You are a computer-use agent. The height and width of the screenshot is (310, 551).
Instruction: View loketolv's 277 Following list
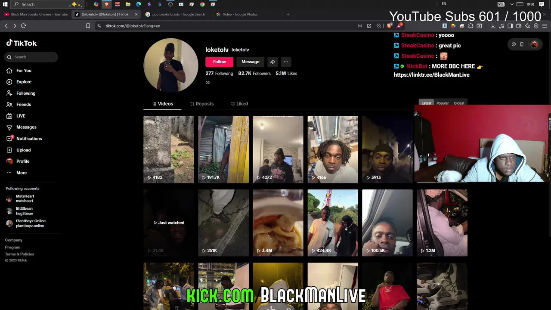[219, 74]
